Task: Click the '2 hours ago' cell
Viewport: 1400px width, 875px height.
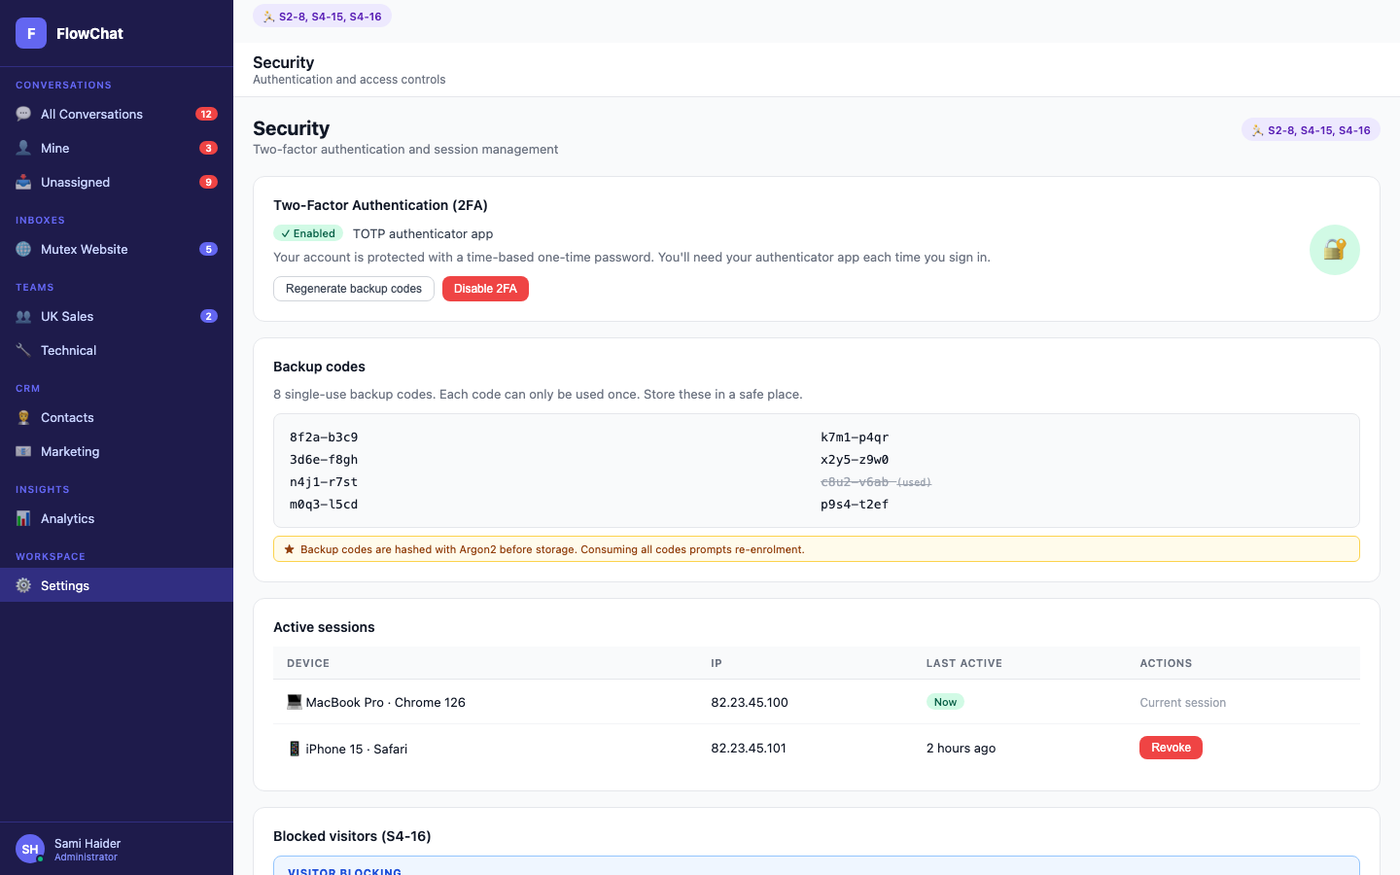Action: tap(961, 749)
